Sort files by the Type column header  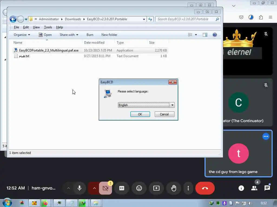(131, 43)
